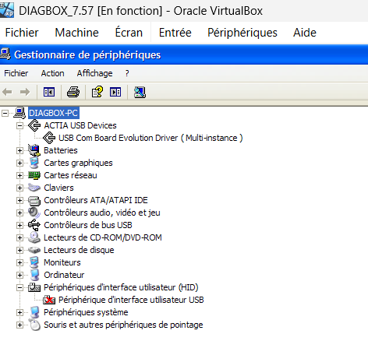
Task: Click the Lecteurs de CD-ROM/DVD-ROM icon
Action: 34,237
